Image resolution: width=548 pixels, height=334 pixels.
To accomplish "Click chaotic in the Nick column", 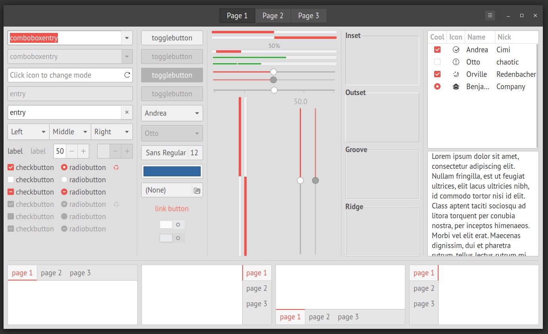I will click(x=508, y=62).
